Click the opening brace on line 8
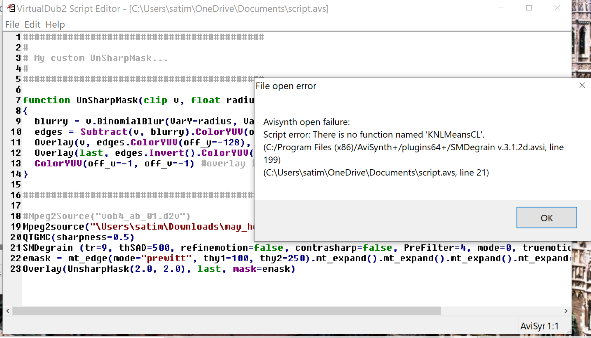Viewport: 591px width, 338px height. tap(25, 111)
